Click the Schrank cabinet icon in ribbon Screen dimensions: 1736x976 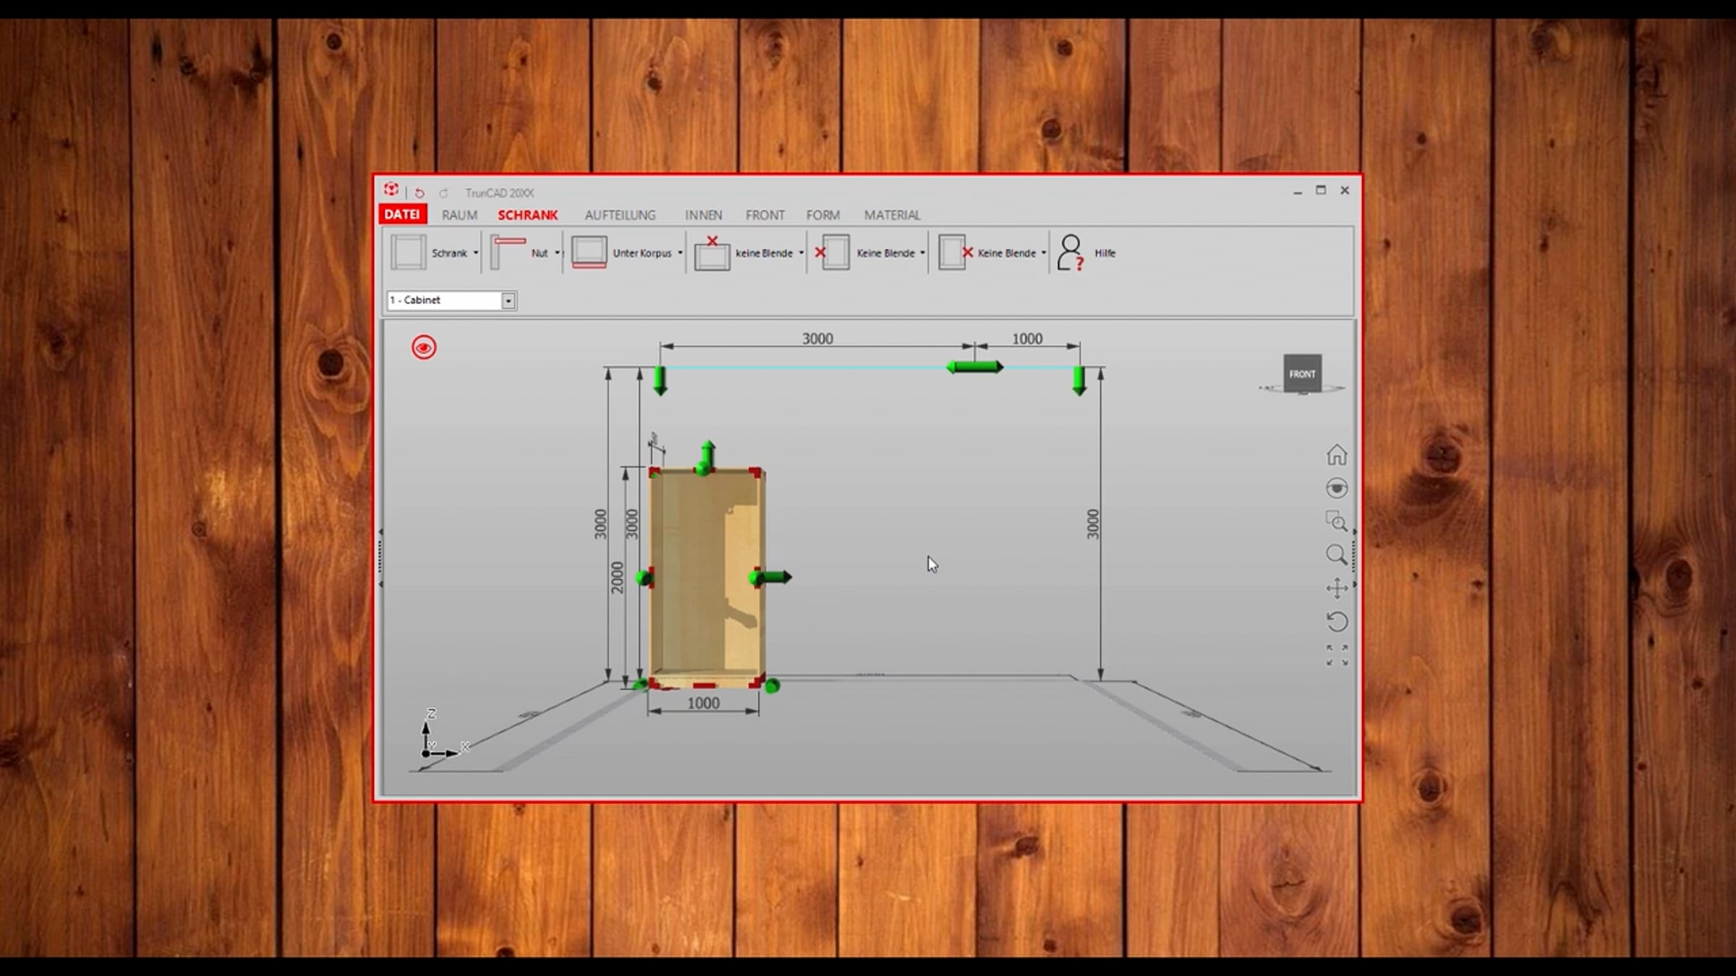pyautogui.click(x=409, y=252)
